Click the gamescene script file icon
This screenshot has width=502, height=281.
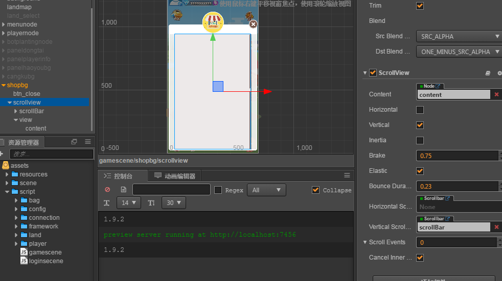(24, 252)
